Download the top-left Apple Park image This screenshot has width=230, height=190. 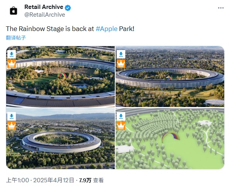point(12,54)
